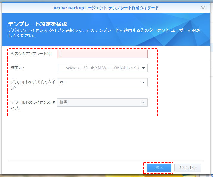
Task: Click the デフォルトのデバイス タイプ label
Action: pos(33,85)
